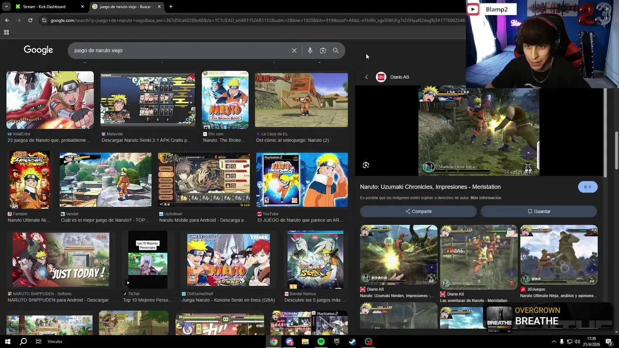Clear the search query with X
Viewport: 619px width, 348px height.
294,50
